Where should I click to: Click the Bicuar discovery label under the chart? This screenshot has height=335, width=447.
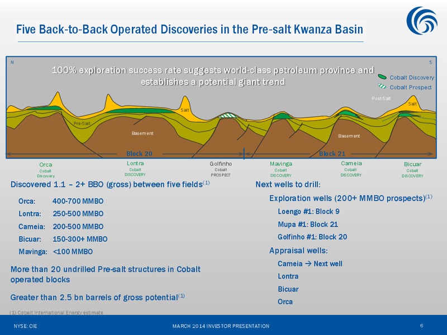pyautogui.click(x=412, y=170)
